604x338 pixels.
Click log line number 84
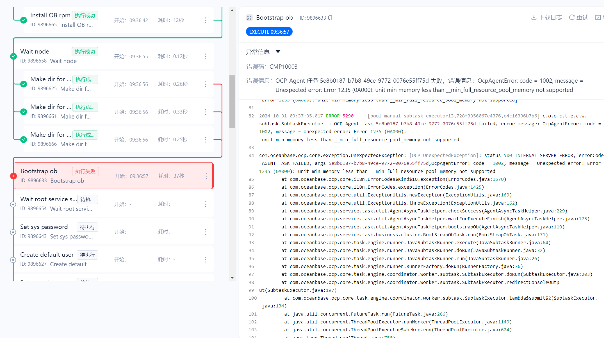[251, 155]
